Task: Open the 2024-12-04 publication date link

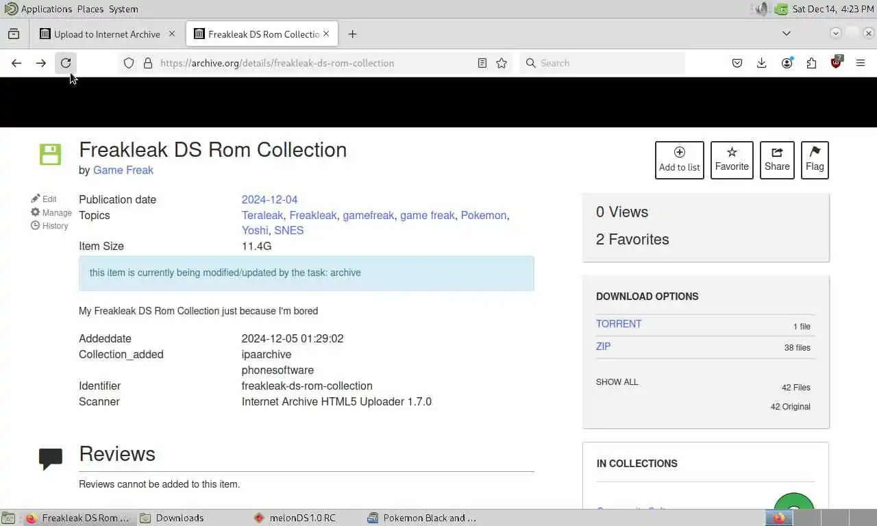Action: (x=269, y=199)
